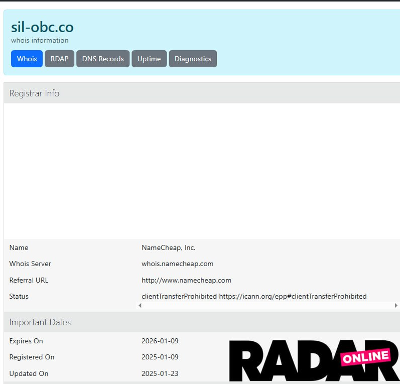The width and height of the screenshot is (400, 384).
Task: Click the http://www.namecheap.com referral URL
Action: [187, 280]
